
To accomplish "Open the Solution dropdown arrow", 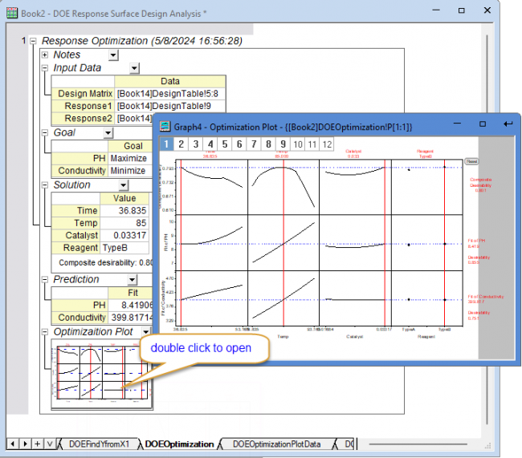I will coord(124,185).
